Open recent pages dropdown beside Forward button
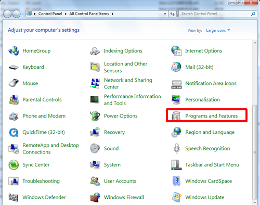The width and height of the screenshot is (260, 205). tap(23, 14)
